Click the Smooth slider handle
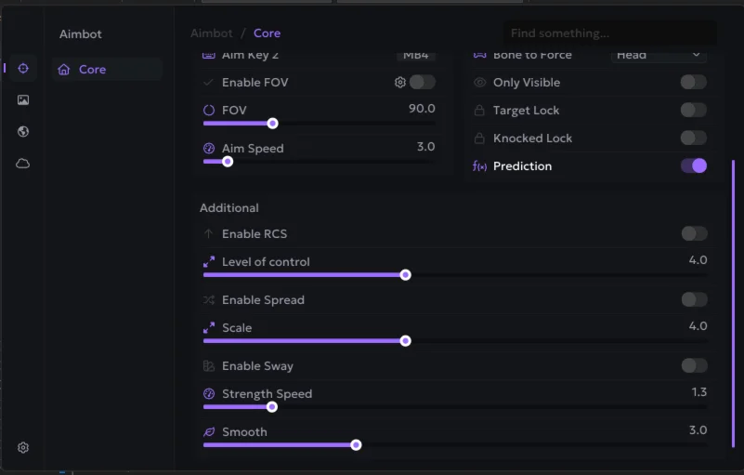 [x=356, y=445]
